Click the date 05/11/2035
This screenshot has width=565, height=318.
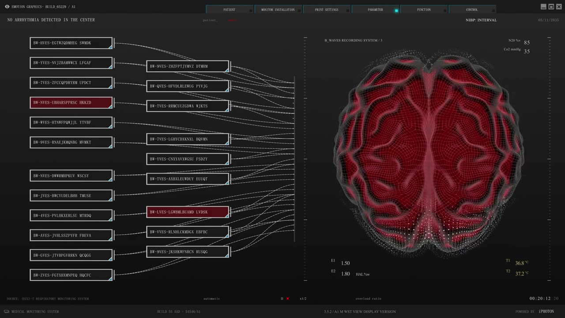click(548, 20)
